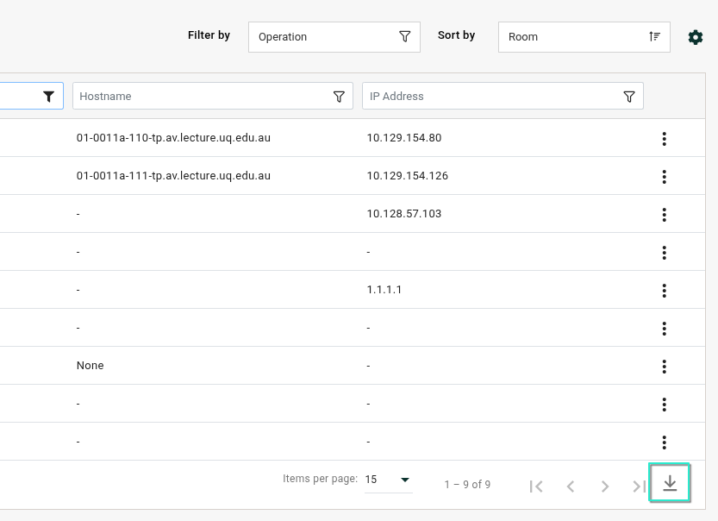Go to the previous page

point(571,486)
